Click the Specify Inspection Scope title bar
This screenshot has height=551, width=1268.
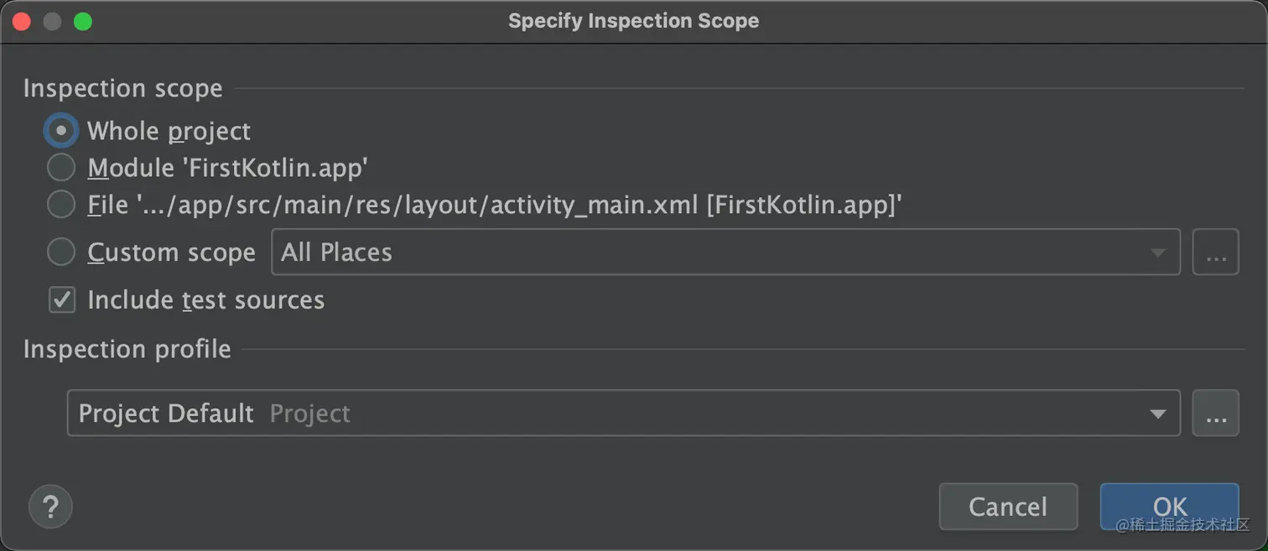coord(633,21)
